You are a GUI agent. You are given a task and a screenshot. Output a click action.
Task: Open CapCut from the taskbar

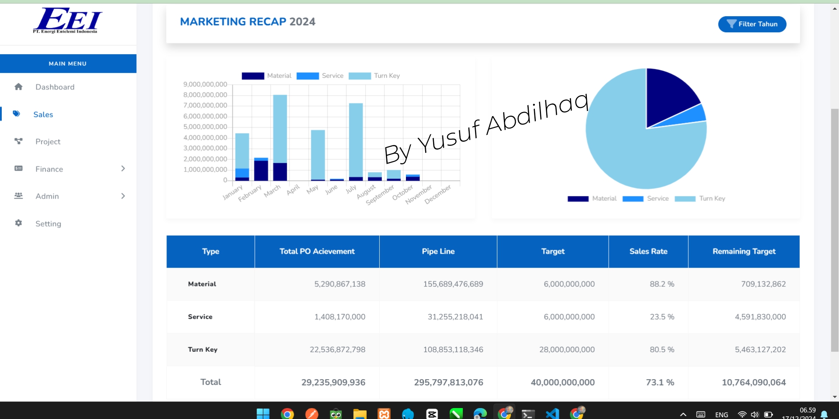coord(432,413)
